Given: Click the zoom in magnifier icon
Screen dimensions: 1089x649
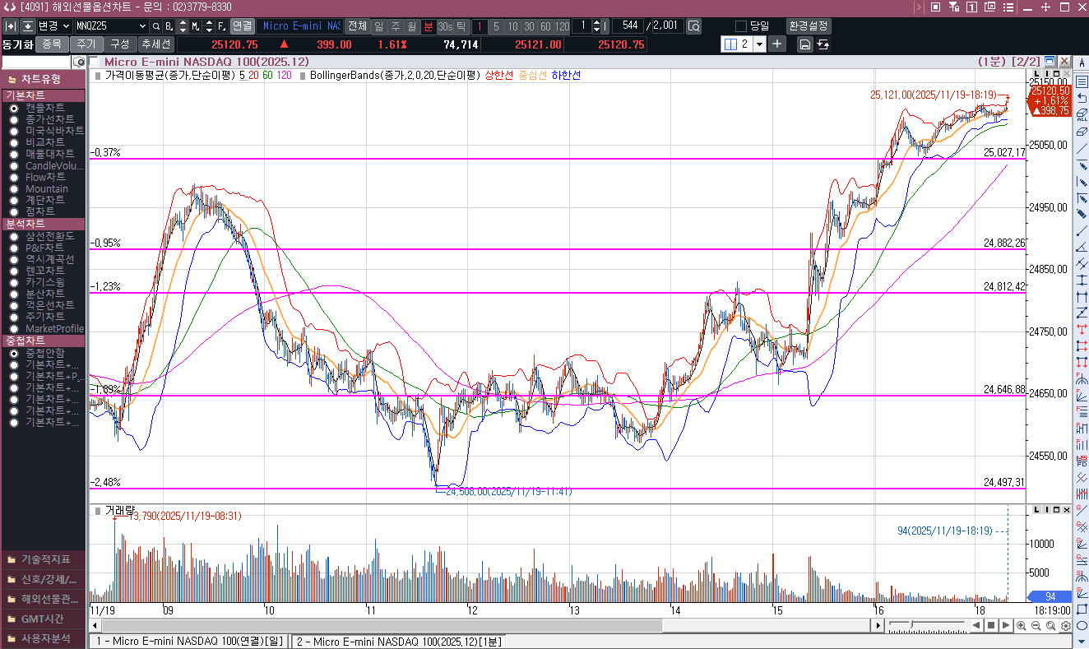Looking at the screenshot, I should [1021, 626].
